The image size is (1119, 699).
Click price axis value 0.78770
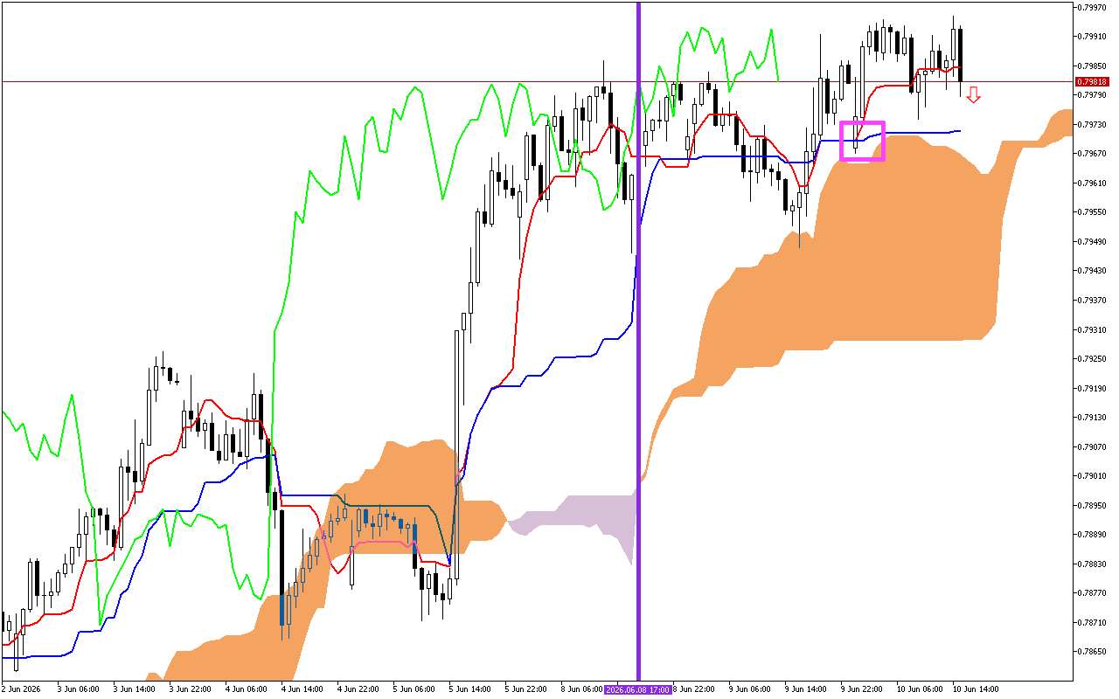[x=1093, y=592]
